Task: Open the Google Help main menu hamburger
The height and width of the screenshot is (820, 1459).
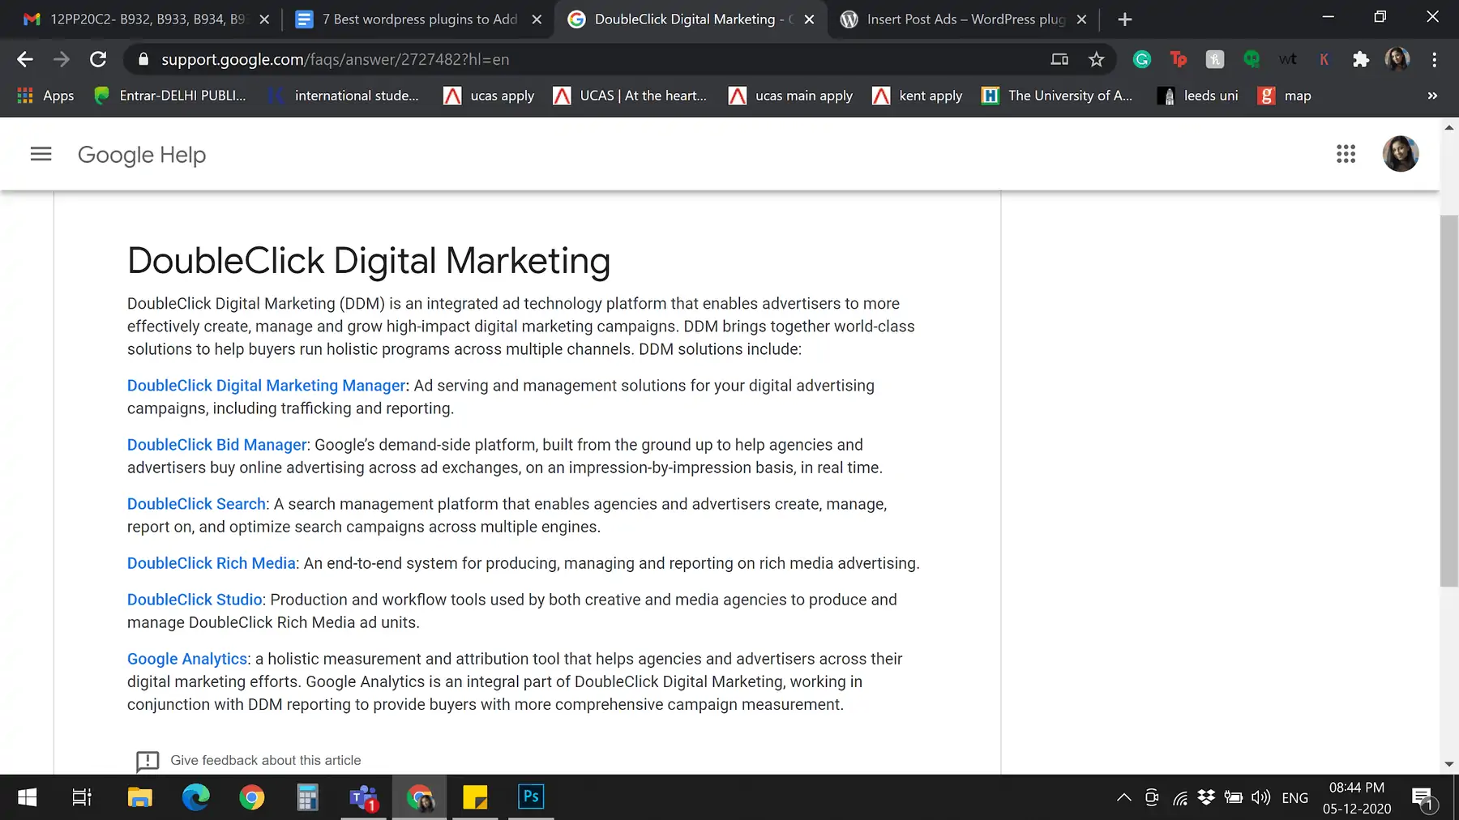Action: click(41, 154)
